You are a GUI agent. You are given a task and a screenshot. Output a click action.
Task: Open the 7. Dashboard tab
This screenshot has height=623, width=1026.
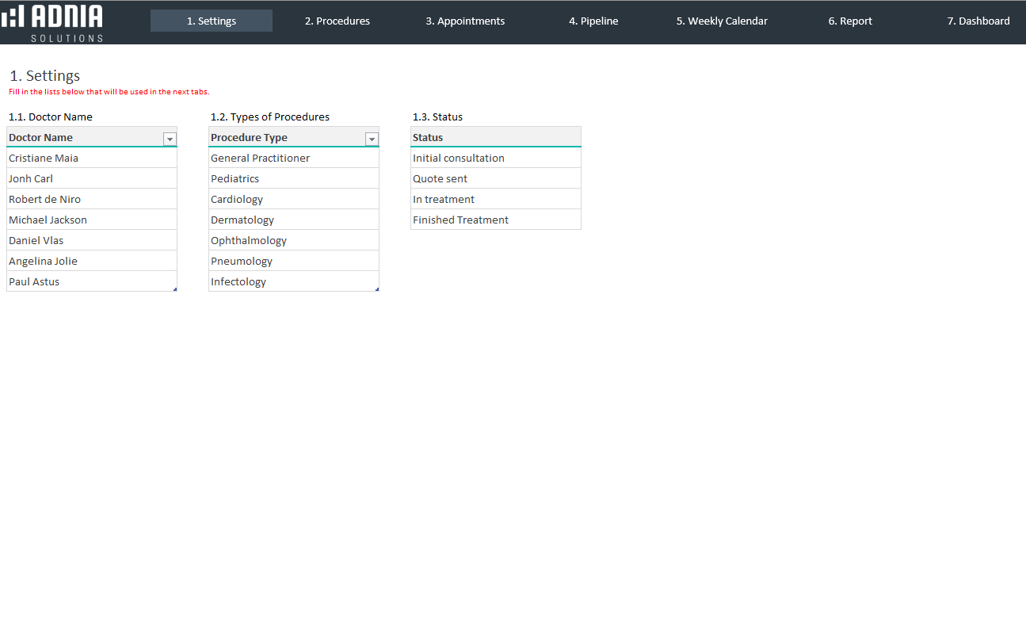[978, 21]
